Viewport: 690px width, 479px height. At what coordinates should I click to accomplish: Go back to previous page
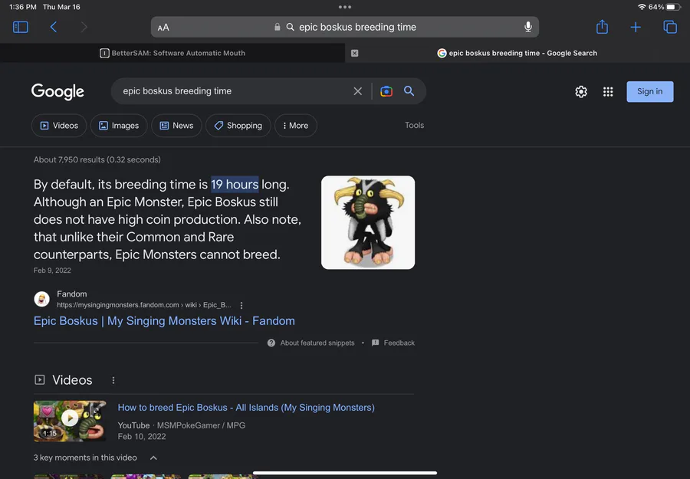(x=53, y=28)
